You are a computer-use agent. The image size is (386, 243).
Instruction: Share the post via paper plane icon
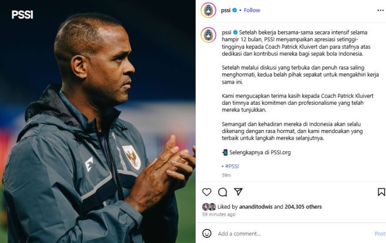[x=238, y=192]
